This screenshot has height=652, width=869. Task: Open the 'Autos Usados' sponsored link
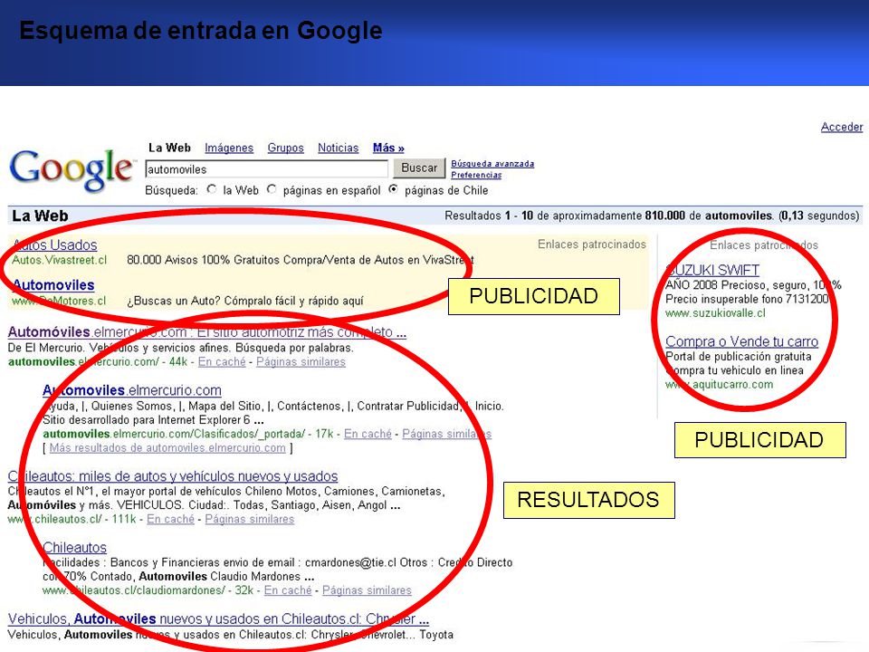tap(54, 245)
